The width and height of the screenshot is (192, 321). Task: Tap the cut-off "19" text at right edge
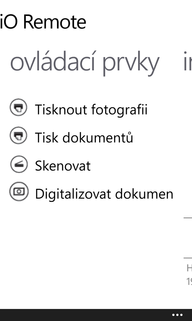[x=189, y=281]
